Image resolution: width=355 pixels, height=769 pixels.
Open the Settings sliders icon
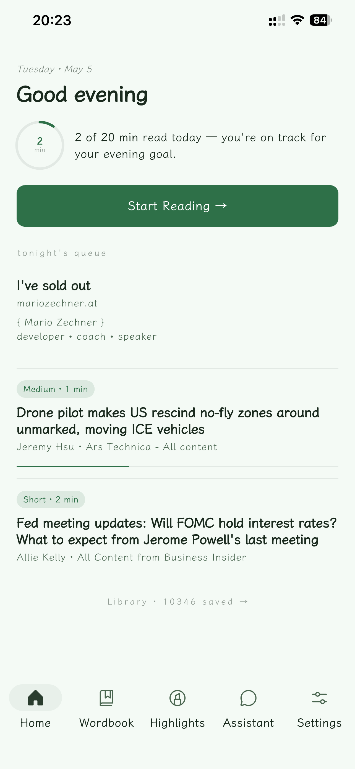[x=319, y=698]
